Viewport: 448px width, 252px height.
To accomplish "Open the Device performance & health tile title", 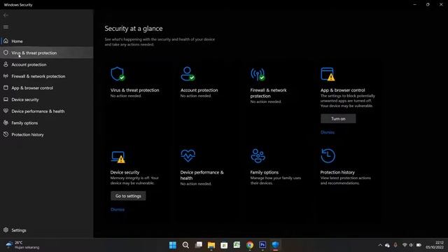I will click(202, 175).
